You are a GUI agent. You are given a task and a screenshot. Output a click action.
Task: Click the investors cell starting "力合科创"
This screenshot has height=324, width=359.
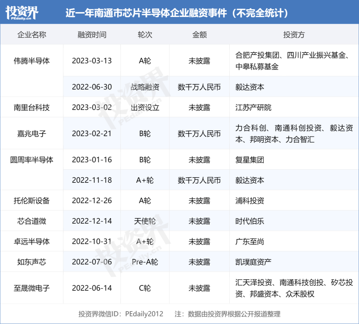[294, 134]
